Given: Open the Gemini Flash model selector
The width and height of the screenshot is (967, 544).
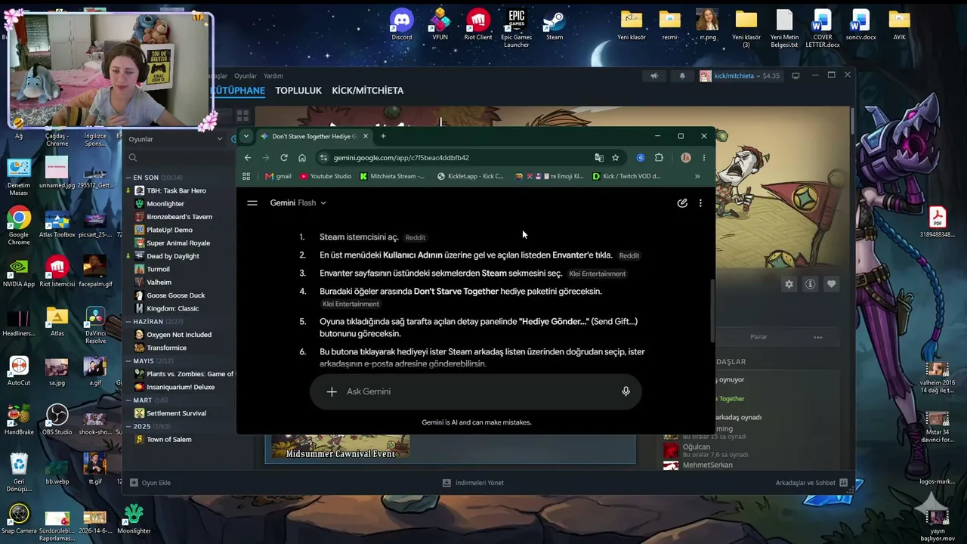Looking at the screenshot, I should click(x=298, y=202).
